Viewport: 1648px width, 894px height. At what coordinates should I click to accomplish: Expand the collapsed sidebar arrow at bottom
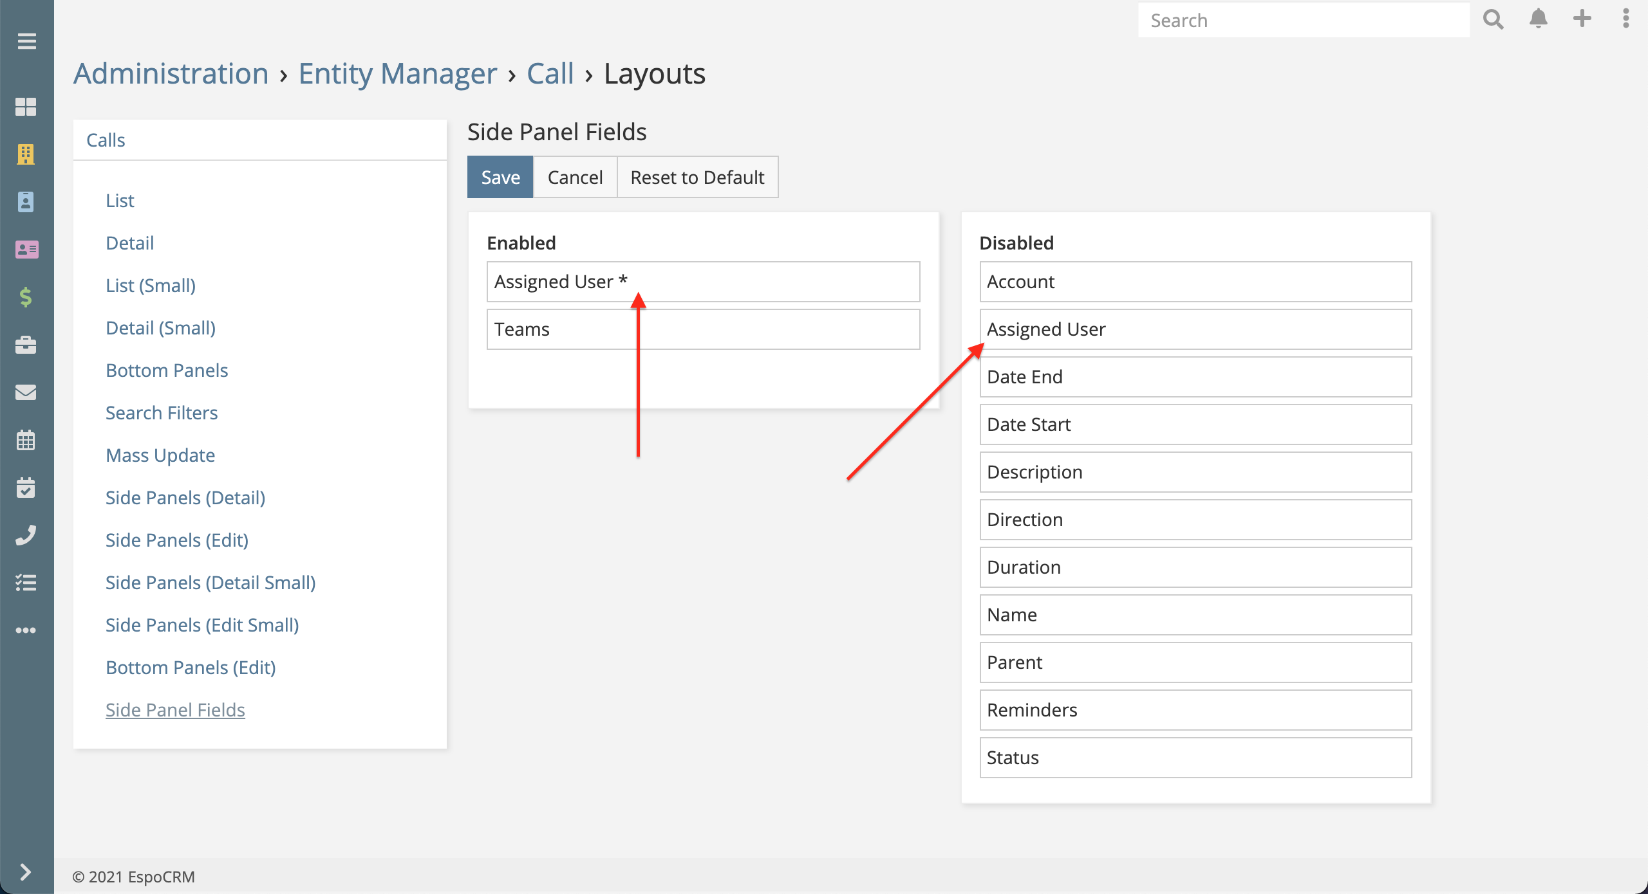coord(26,872)
